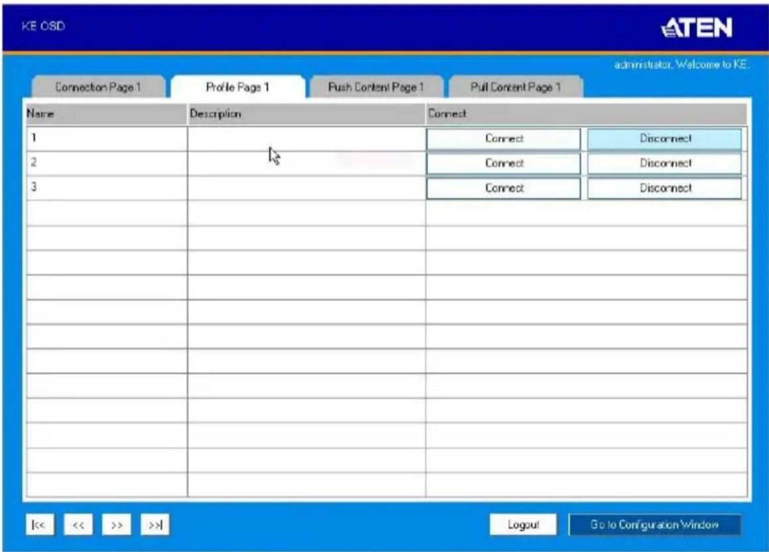The height and width of the screenshot is (552, 769).
Task: Click the administrator welcome message
Action: tap(681, 65)
